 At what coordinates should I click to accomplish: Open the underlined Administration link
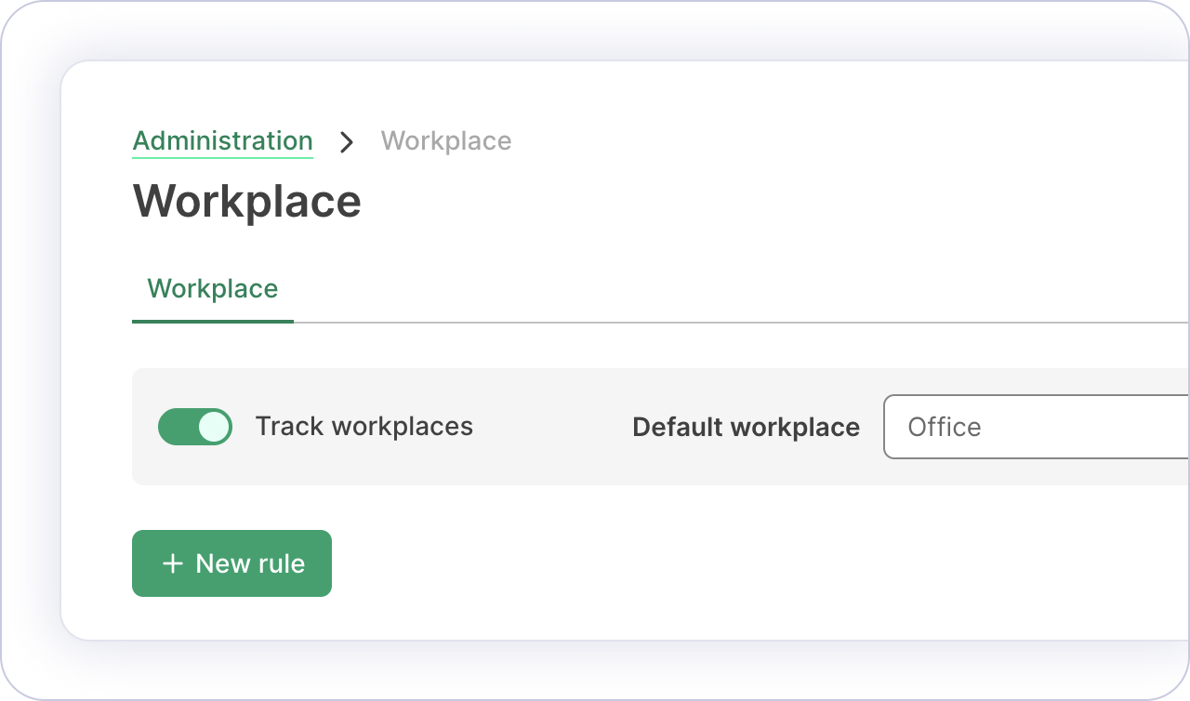tap(222, 141)
